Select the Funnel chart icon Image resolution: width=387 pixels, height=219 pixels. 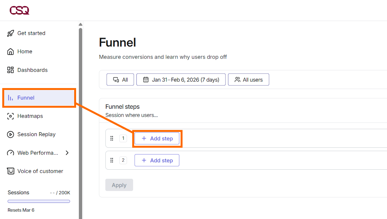pos(11,97)
